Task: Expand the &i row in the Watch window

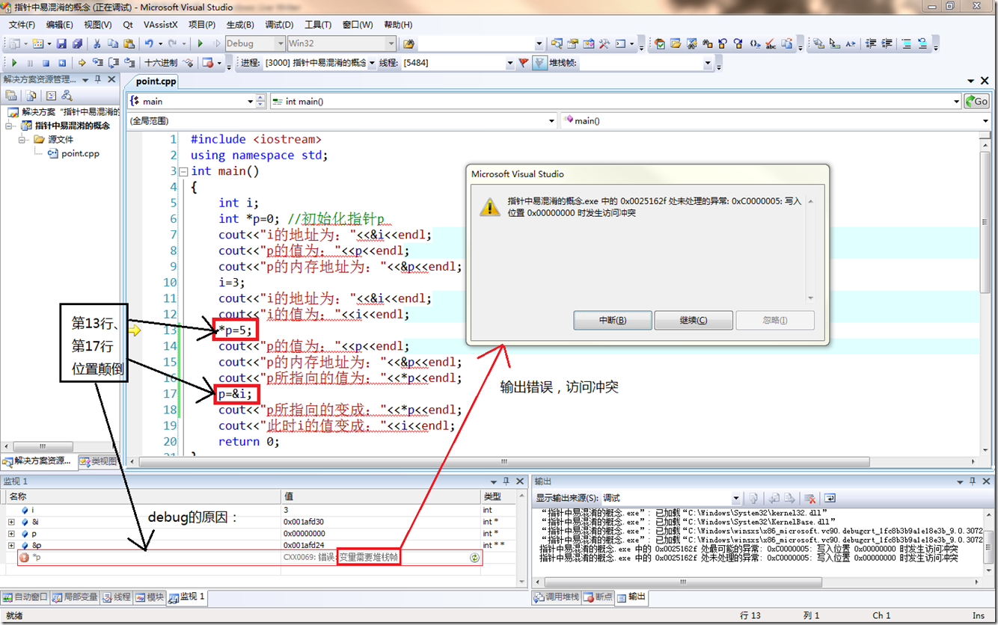Action: click(11, 522)
